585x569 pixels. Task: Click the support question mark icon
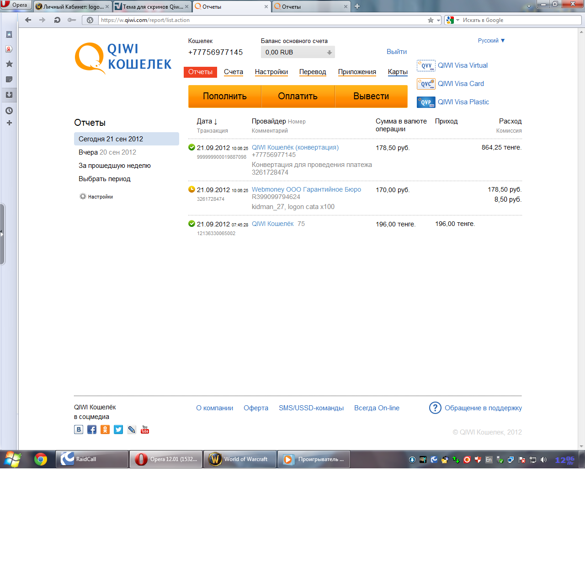(x=435, y=408)
